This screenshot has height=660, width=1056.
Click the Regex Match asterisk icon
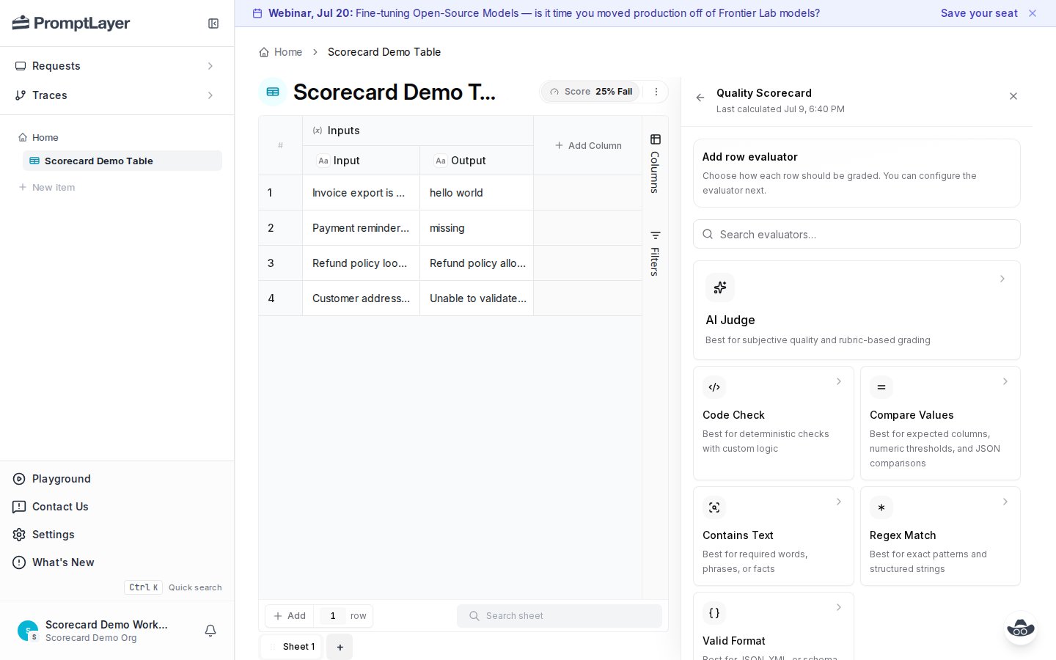(881, 507)
